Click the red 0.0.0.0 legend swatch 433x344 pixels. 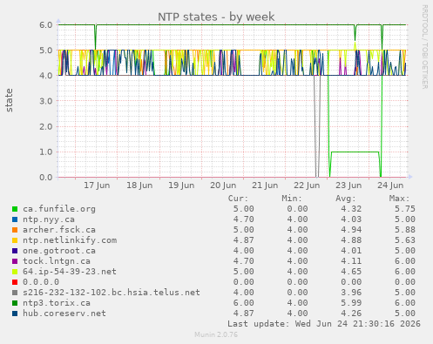coord(15,282)
